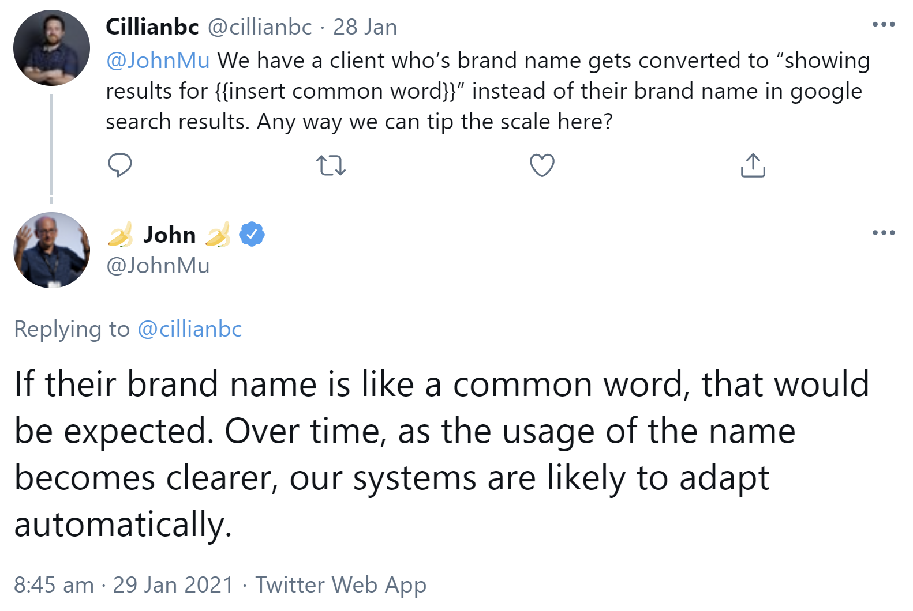Viewport: 913px width, 611px height.
Task: Open more options on John's reply
Action: click(x=883, y=233)
